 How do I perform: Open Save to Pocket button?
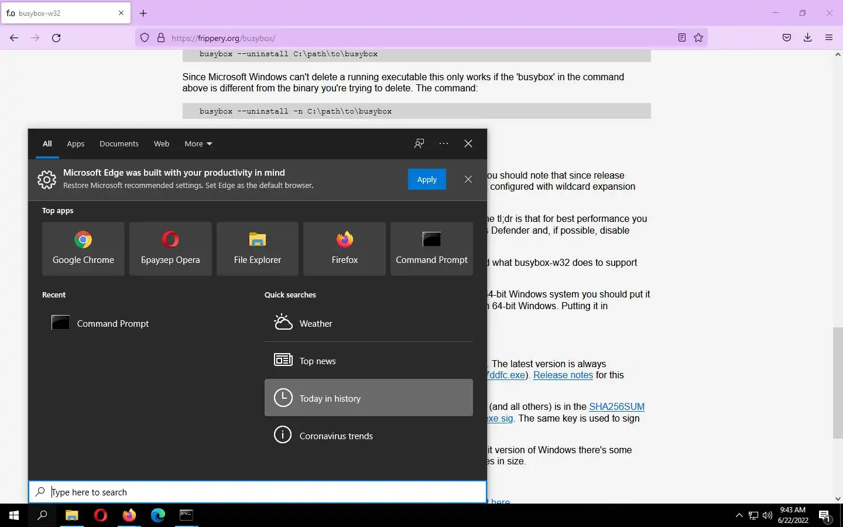pos(787,38)
